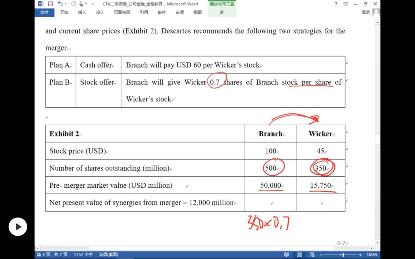Click zoom out minus button
415x259 pixels.
click(321, 255)
